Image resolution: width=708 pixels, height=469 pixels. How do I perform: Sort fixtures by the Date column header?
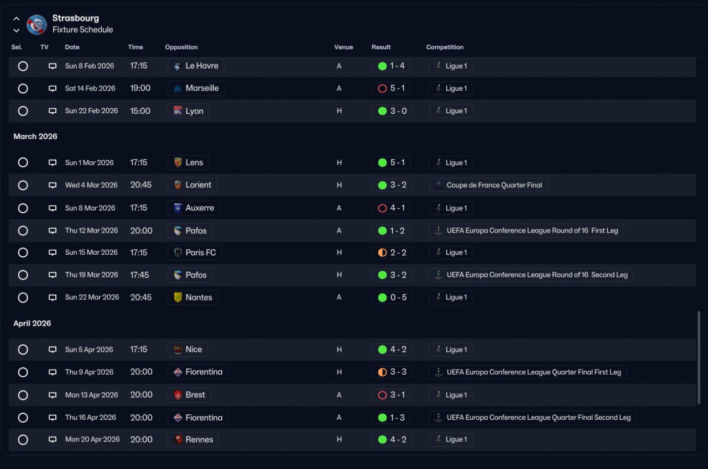click(72, 47)
